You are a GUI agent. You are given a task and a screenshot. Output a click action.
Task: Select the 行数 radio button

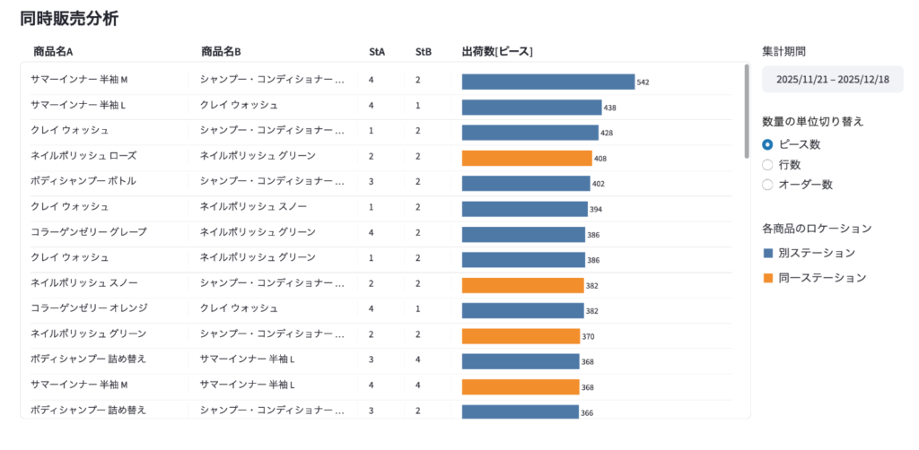point(767,165)
